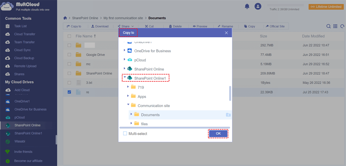This screenshot has width=346, height=166.
Task: Open the Share dropdown in toolbar
Action: 125,26
